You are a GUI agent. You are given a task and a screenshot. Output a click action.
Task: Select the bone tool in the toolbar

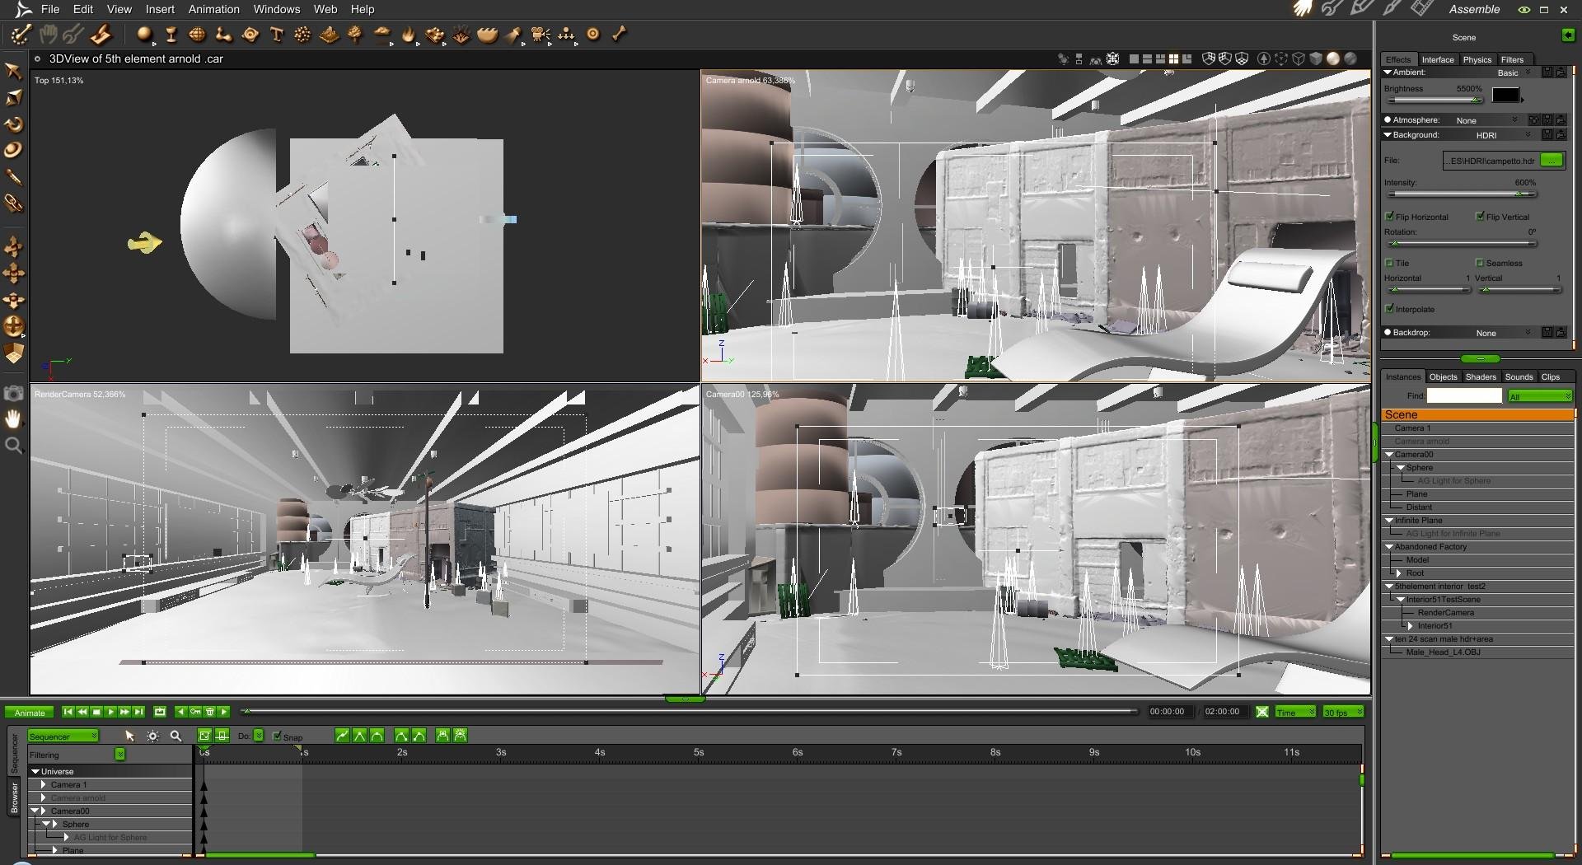[x=620, y=35]
